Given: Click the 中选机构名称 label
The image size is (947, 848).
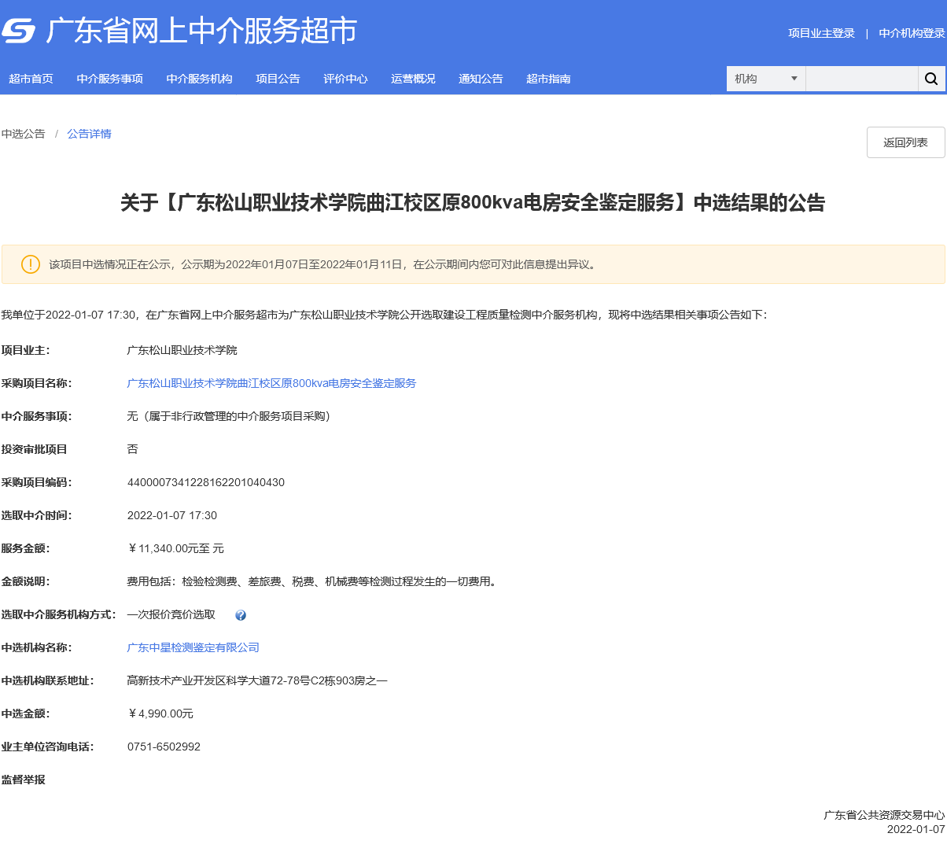Looking at the screenshot, I should (x=36, y=647).
